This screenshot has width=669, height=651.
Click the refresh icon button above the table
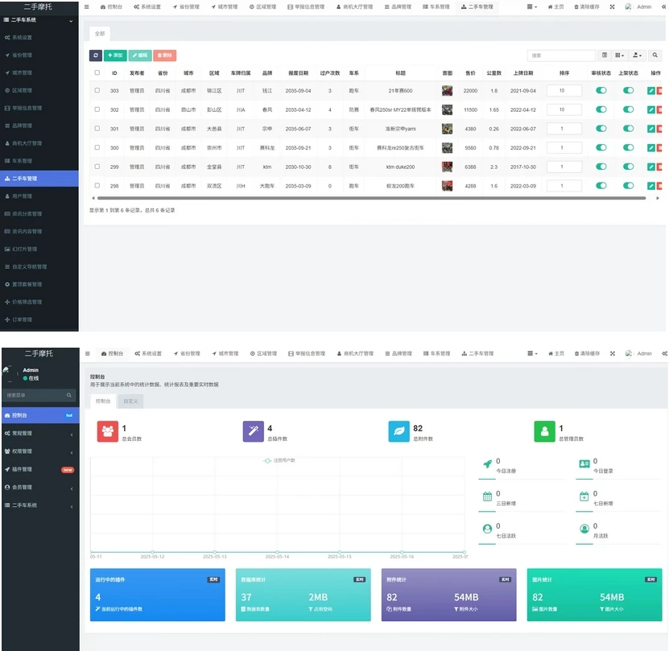coord(96,56)
